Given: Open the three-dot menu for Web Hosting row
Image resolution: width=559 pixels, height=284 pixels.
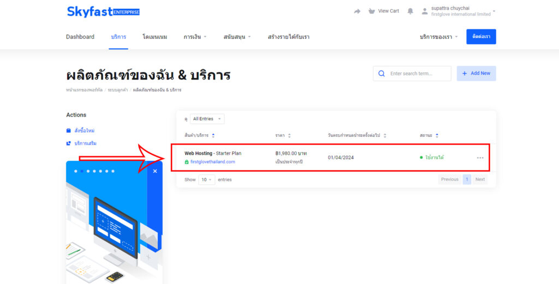Looking at the screenshot, I should (x=480, y=158).
